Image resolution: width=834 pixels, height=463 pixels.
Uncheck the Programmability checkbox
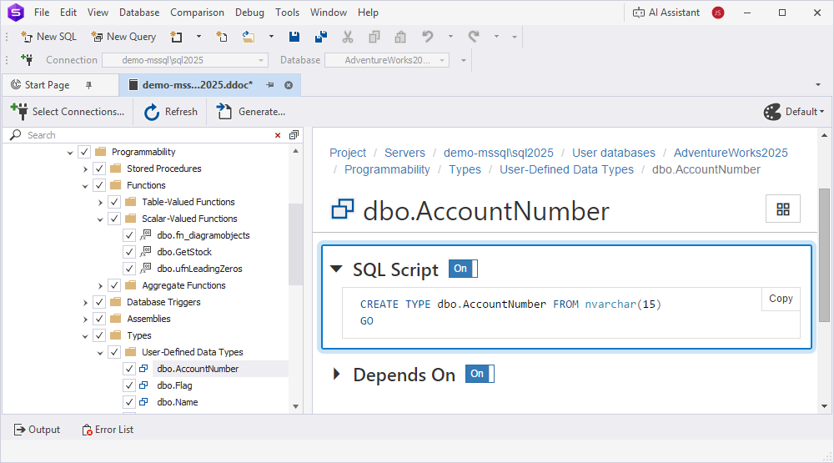(x=84, y=152)
